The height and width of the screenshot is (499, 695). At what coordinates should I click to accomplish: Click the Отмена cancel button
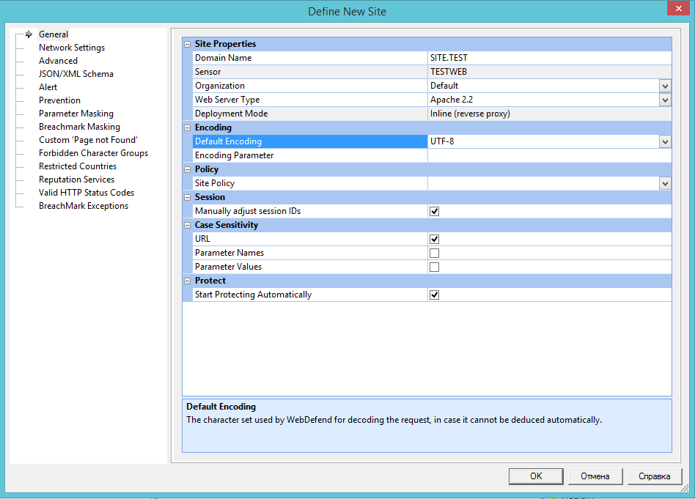click(595, 476)
